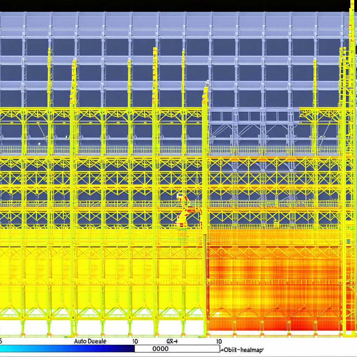Select the Auto Dueale label
This screenshot has height=357, width=357.
(x=90, y=341)
